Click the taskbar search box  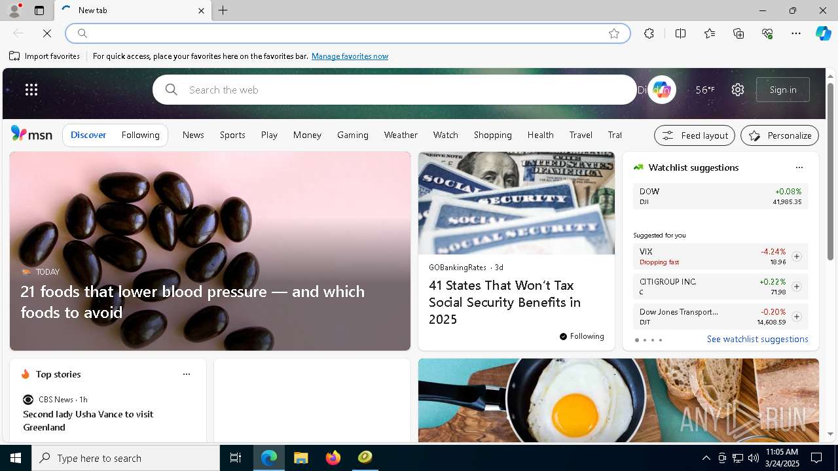pos(126,458)
